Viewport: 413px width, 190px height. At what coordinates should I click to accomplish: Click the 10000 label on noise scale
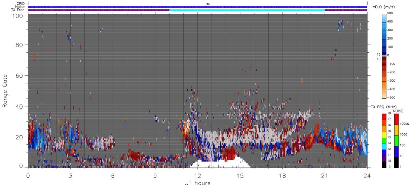[404, 123]
